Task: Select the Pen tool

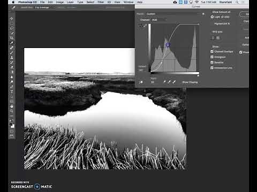Action: tap(12, 87)
